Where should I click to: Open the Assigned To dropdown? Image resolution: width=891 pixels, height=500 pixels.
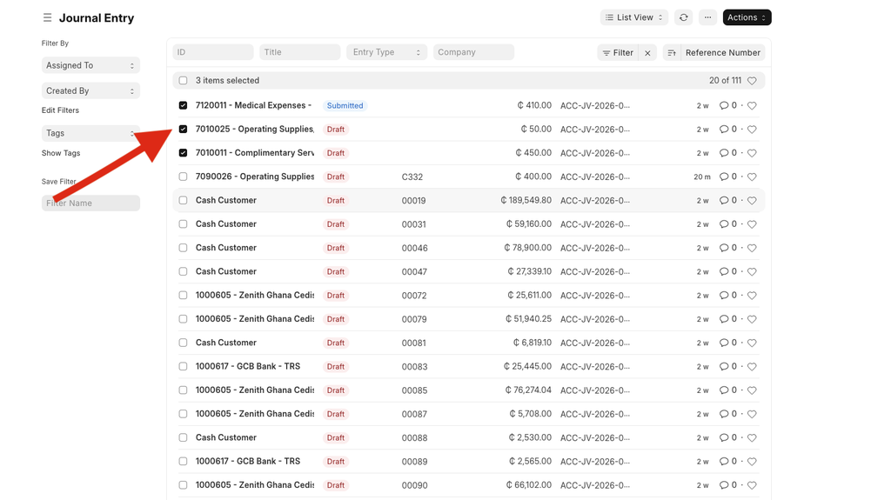90,65
